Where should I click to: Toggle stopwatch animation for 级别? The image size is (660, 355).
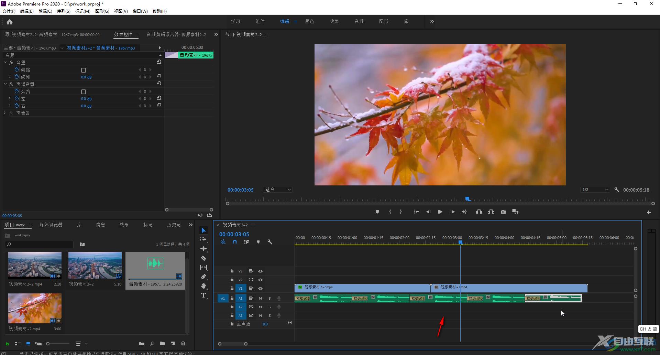tap(16, 77)
